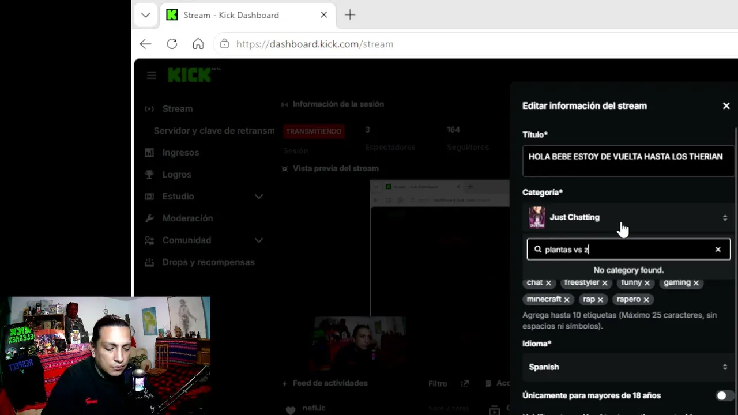
Task: Remove the freestyler tag
Action: (605, 283)
